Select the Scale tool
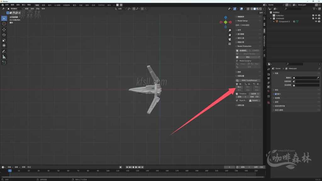Screen dimensions: 322x181 point(4,40)
